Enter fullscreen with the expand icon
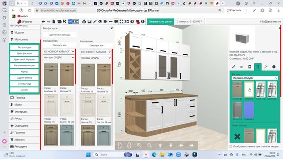 pyautogui.click(x=121, y=22)
